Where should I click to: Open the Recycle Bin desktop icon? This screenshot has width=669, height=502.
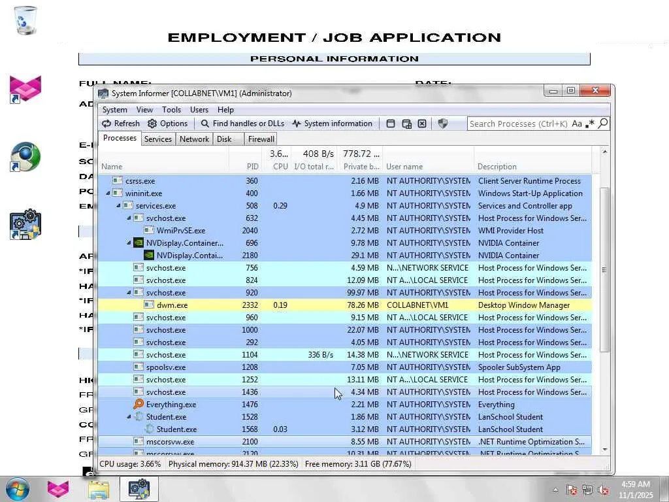[25, 20]
